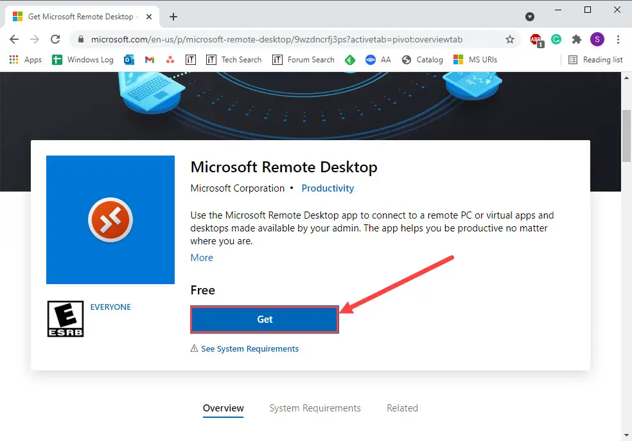Click the scrollbar up arrow
Viewport: 632px width, 441px height.
[x=626, y=78]
